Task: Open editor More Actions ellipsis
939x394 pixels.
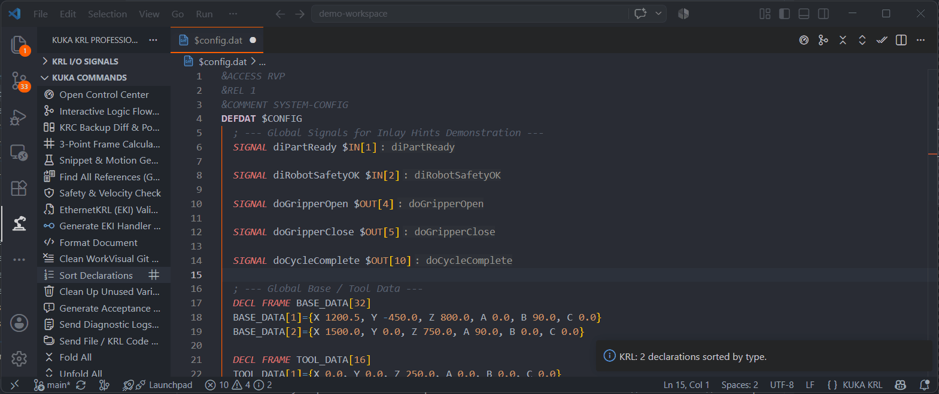Action: [x=920, y=40]
